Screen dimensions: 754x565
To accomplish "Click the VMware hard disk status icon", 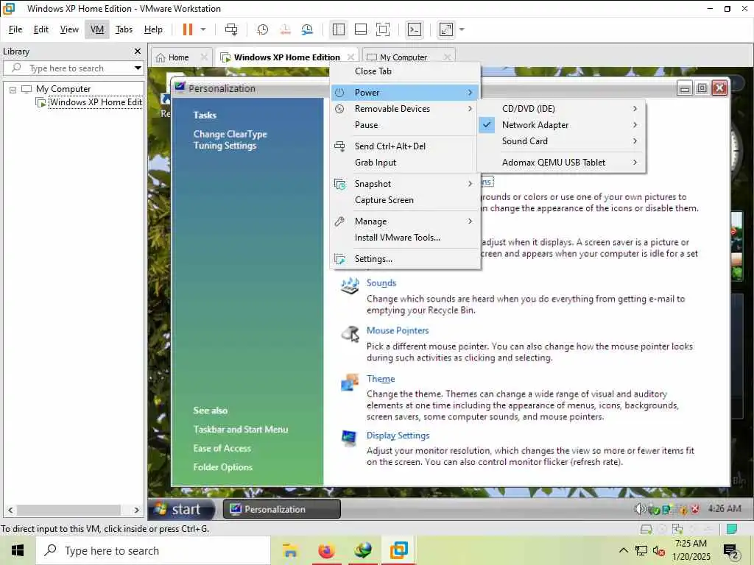I will coord(646,529).
